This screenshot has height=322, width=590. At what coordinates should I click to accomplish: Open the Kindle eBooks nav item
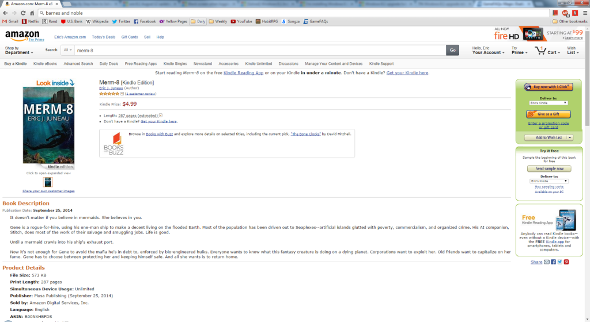click(x=45, y=64)
